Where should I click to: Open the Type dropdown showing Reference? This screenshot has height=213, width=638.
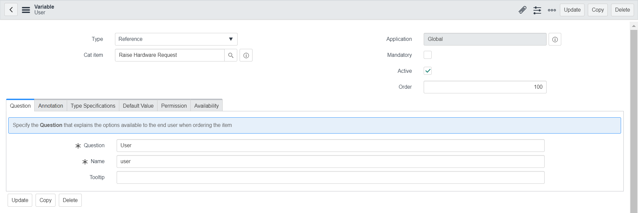[x=176, y=39]
